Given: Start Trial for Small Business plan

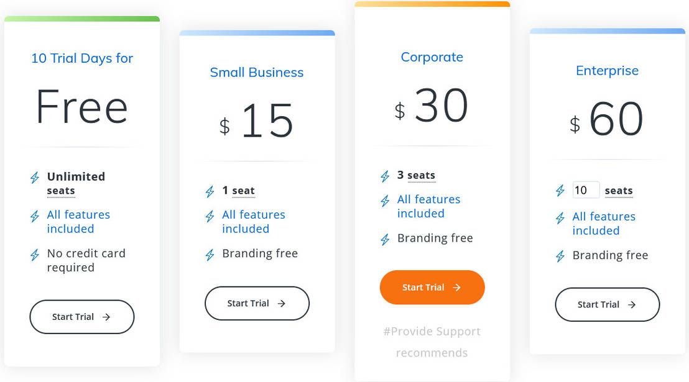Looking at the screenshot, I should tap(257, 303).
